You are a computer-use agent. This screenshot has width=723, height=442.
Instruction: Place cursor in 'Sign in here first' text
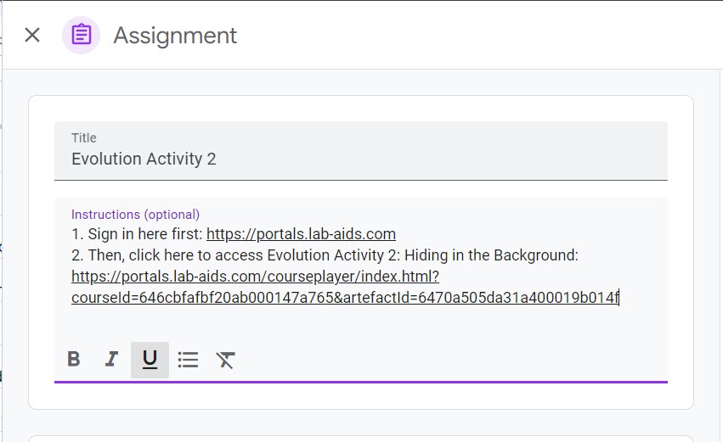click(x=144, y=234)
